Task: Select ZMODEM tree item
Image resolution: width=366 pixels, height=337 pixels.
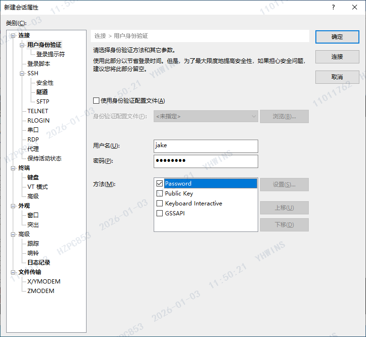Action: coord(41,291)
